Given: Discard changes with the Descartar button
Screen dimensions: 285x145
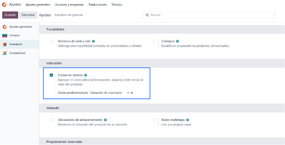Looking at the screenshot, I should click(28, 15).
